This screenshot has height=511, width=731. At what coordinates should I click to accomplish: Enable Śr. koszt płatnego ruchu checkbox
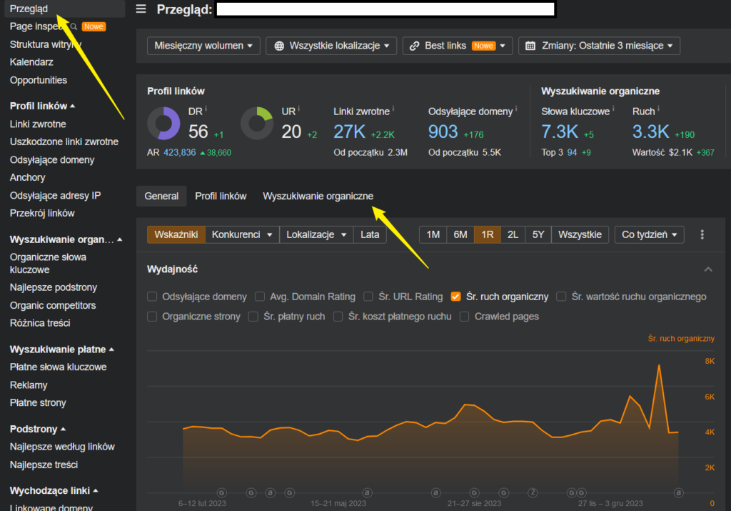click(x=338, y=317)
